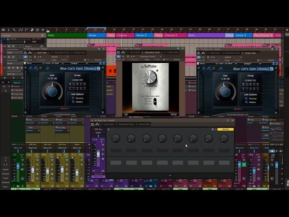This screenshot has width=289, height=217.
Task: Next preset arrow in left Blue Cat
Action: point(87,63)
